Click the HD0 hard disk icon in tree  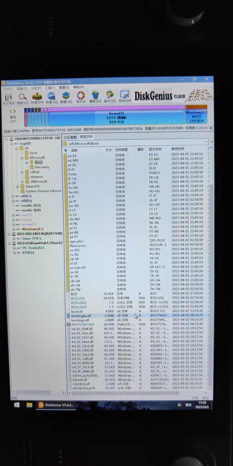11,139
